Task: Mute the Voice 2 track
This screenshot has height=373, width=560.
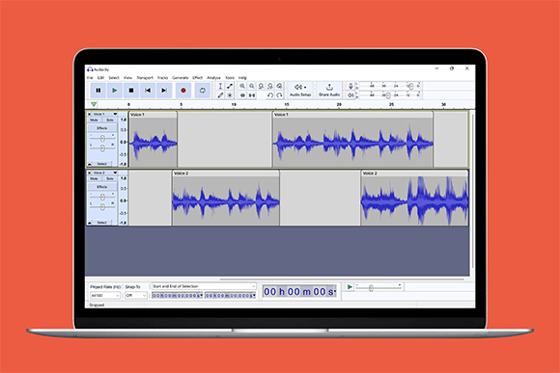Action: pyautogui.click(x=94, y=178)
